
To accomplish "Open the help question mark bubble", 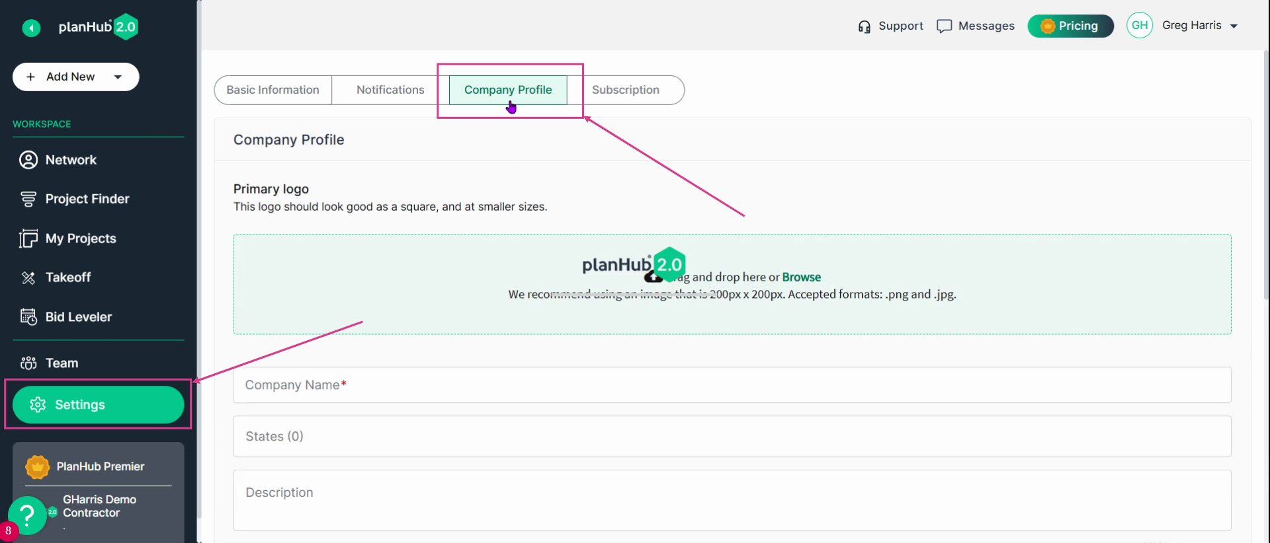I will [27, 515].
